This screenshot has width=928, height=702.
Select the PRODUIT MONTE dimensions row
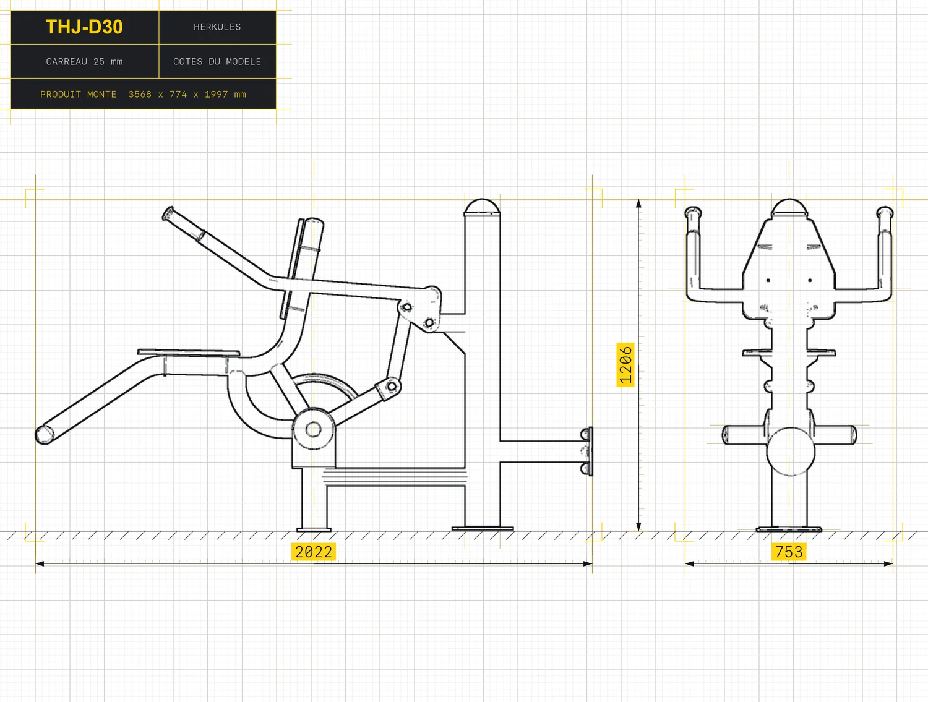click(143, 94)
